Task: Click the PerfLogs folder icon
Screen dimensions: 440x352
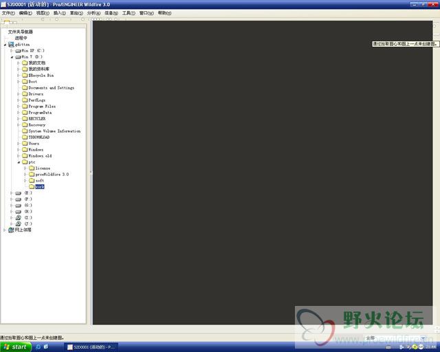Action: pyautogui.click(x=25, y=100)
